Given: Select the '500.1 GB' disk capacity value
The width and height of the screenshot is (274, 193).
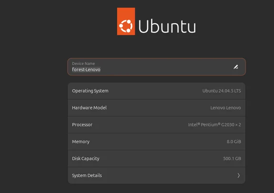Looking at the screenshot, I should pyautogui.click(x=232, y=158).
